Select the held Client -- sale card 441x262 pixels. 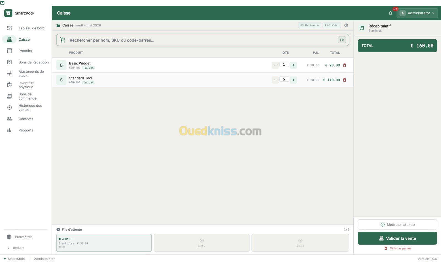[x=104, y=243]
